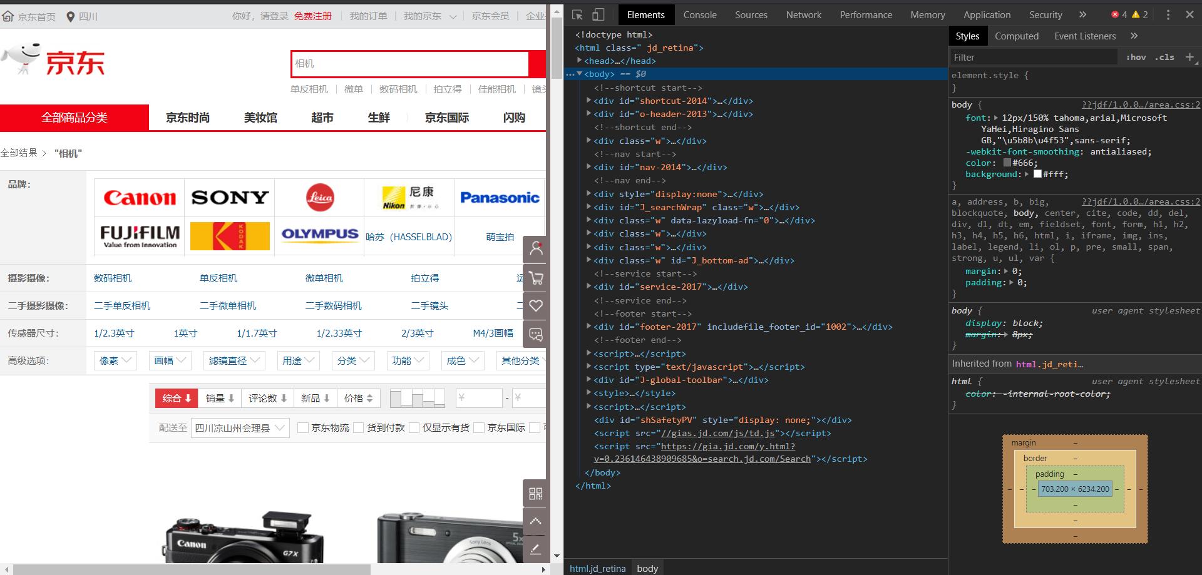Select the FUJIFILM brand logo
The image size is (1202, 575).
[140, 237]
